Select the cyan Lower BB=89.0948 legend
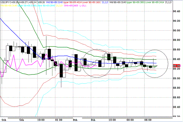 pos(45,6)
